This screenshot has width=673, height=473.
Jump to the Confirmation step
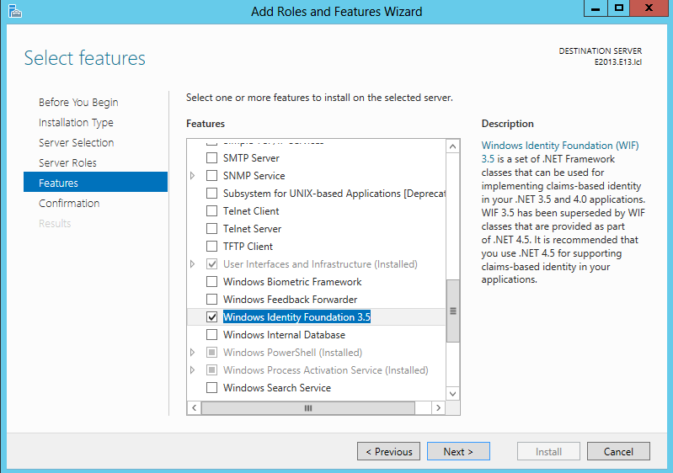[69, 204]
